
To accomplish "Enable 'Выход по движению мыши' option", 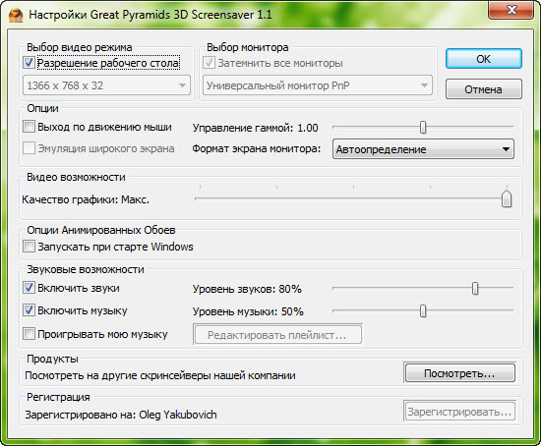I will [x=29, y=127].
